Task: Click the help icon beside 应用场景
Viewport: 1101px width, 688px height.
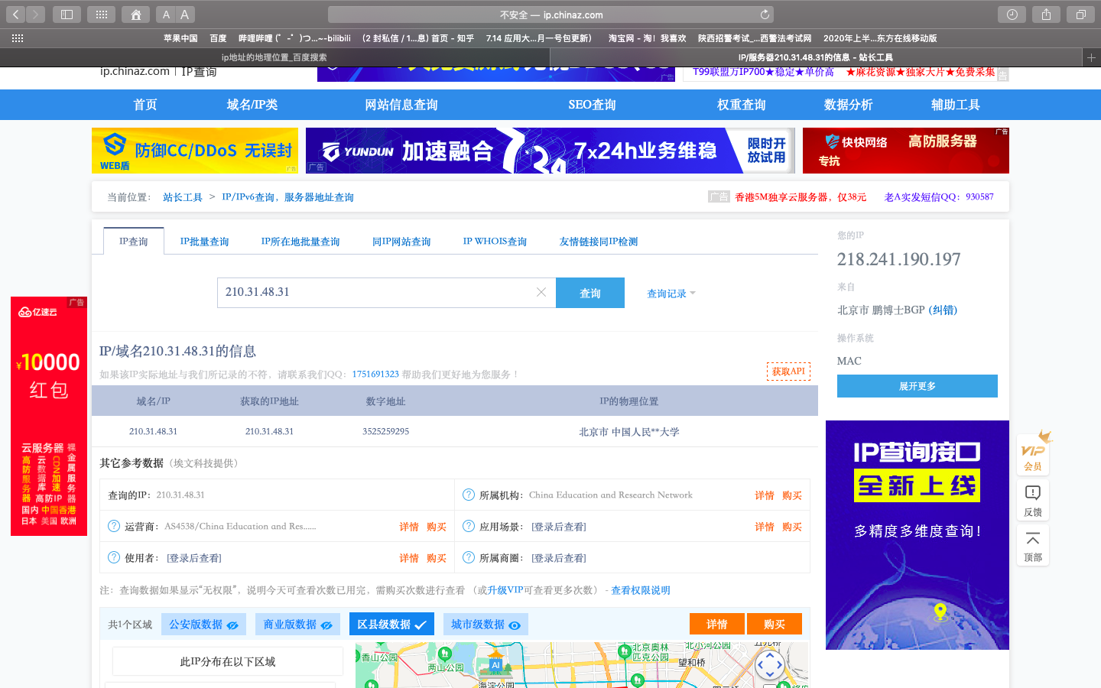Action: 469,526
